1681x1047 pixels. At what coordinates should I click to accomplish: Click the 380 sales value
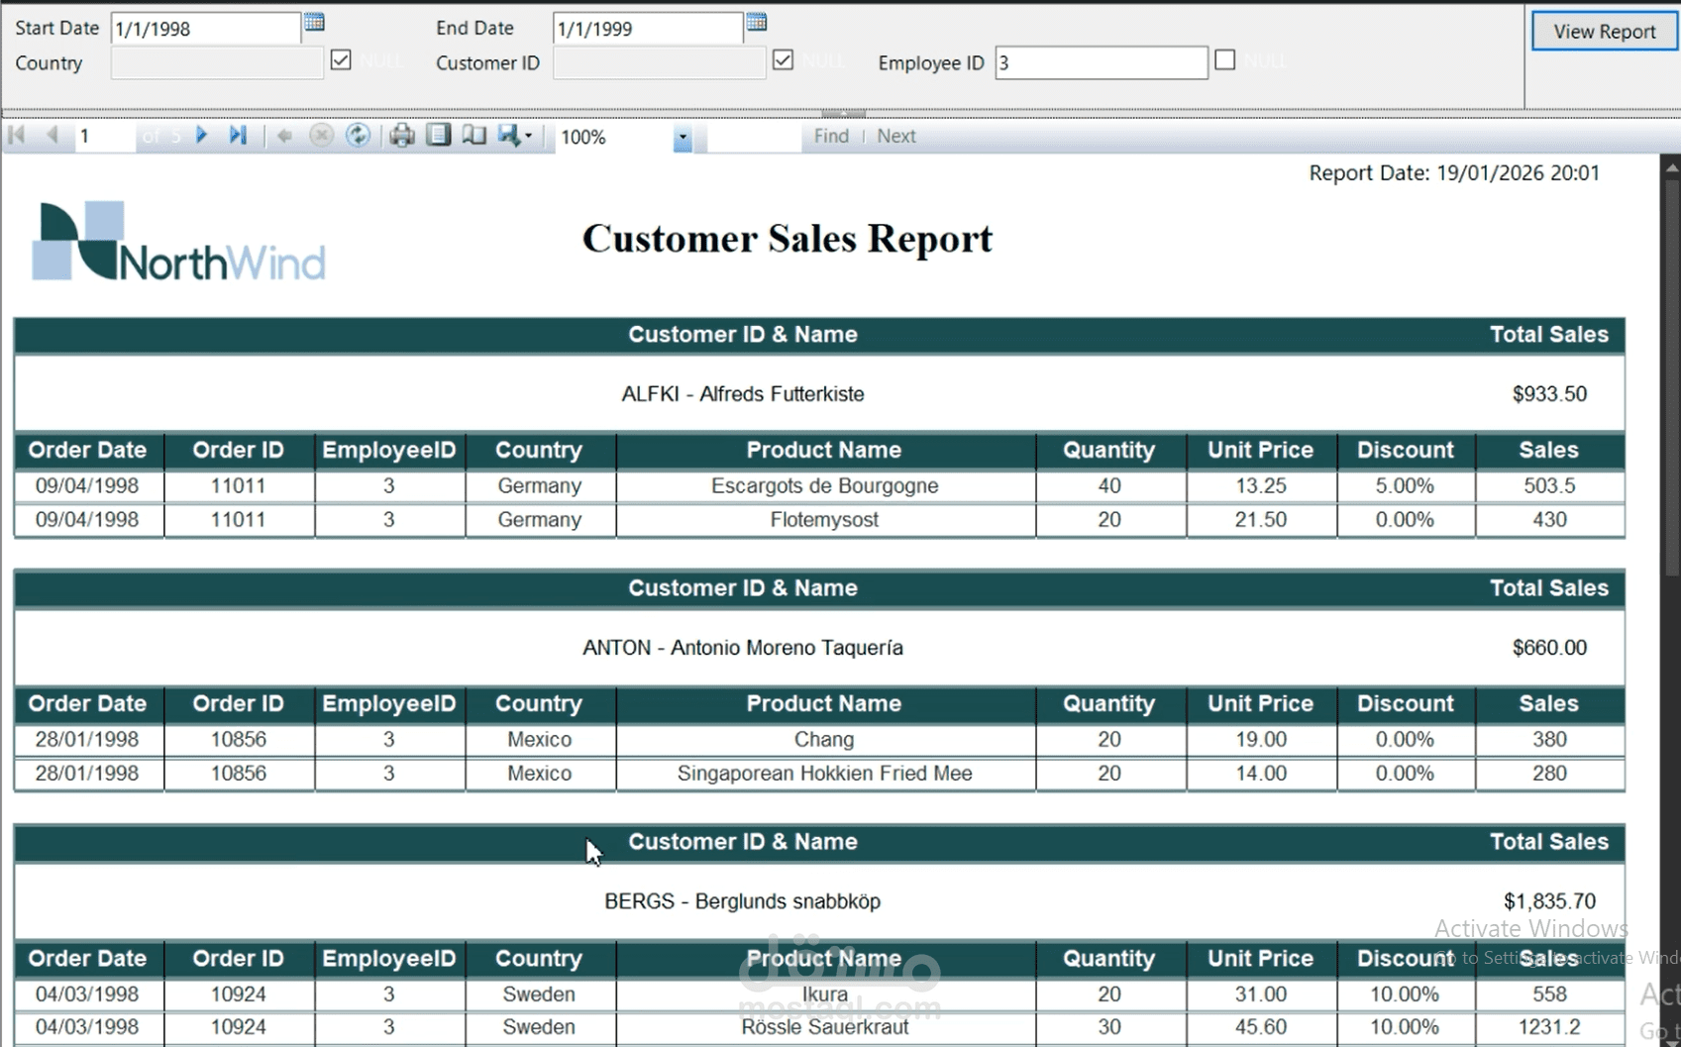click(1549, 740)
